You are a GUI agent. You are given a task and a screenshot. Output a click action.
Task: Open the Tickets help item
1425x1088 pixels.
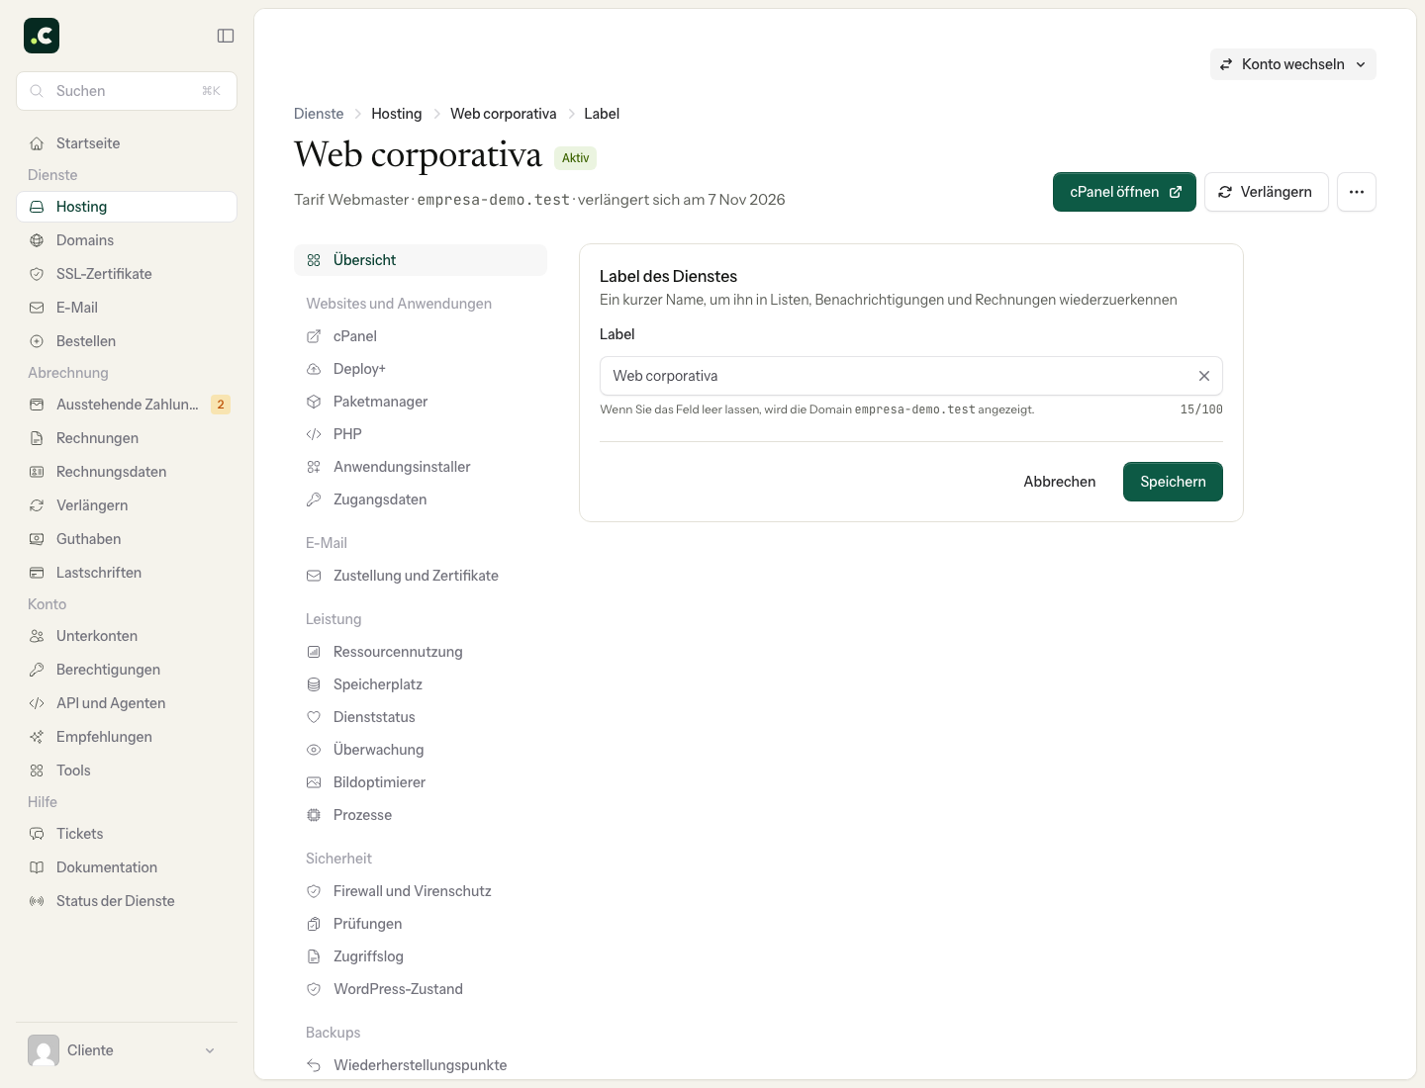click(x=127, y=834)
